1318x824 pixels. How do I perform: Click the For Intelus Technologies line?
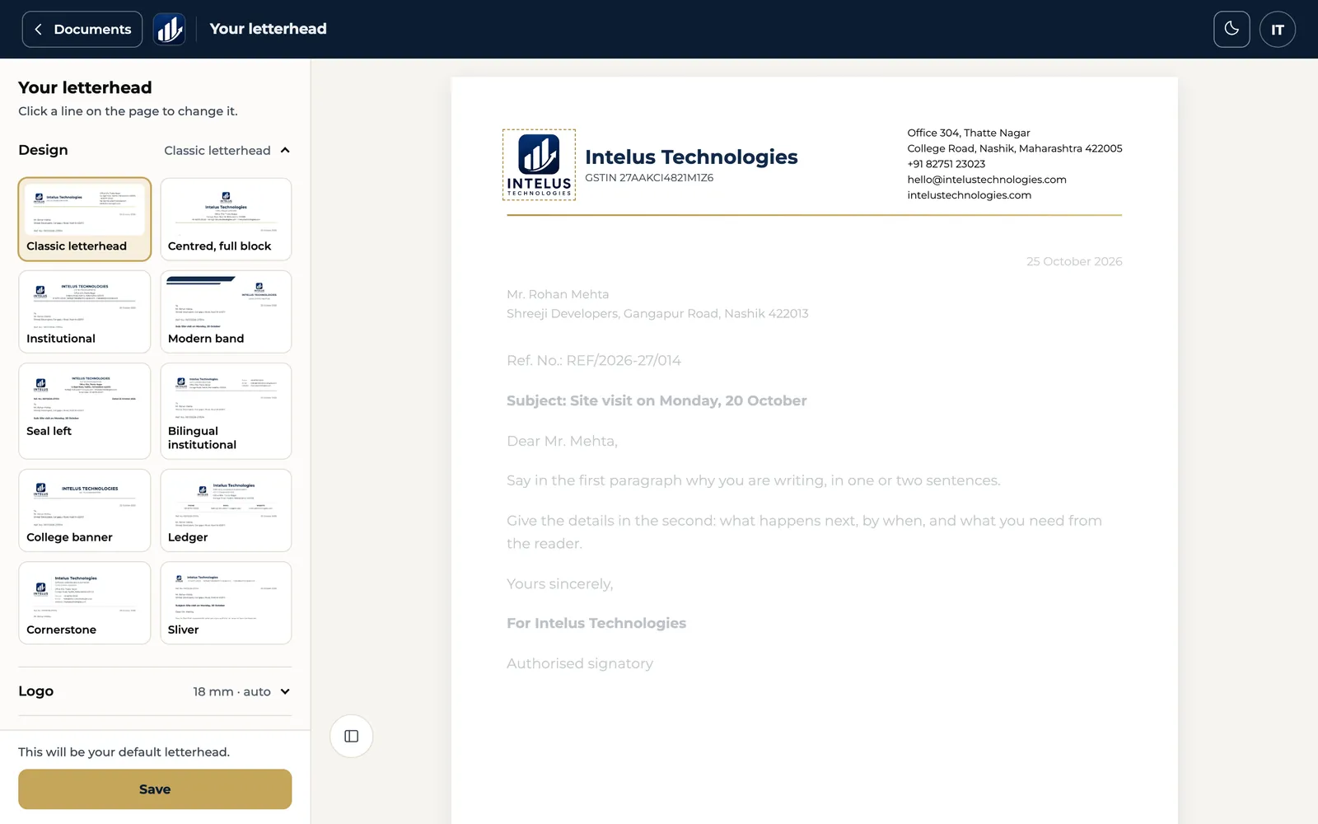(596, 623)
